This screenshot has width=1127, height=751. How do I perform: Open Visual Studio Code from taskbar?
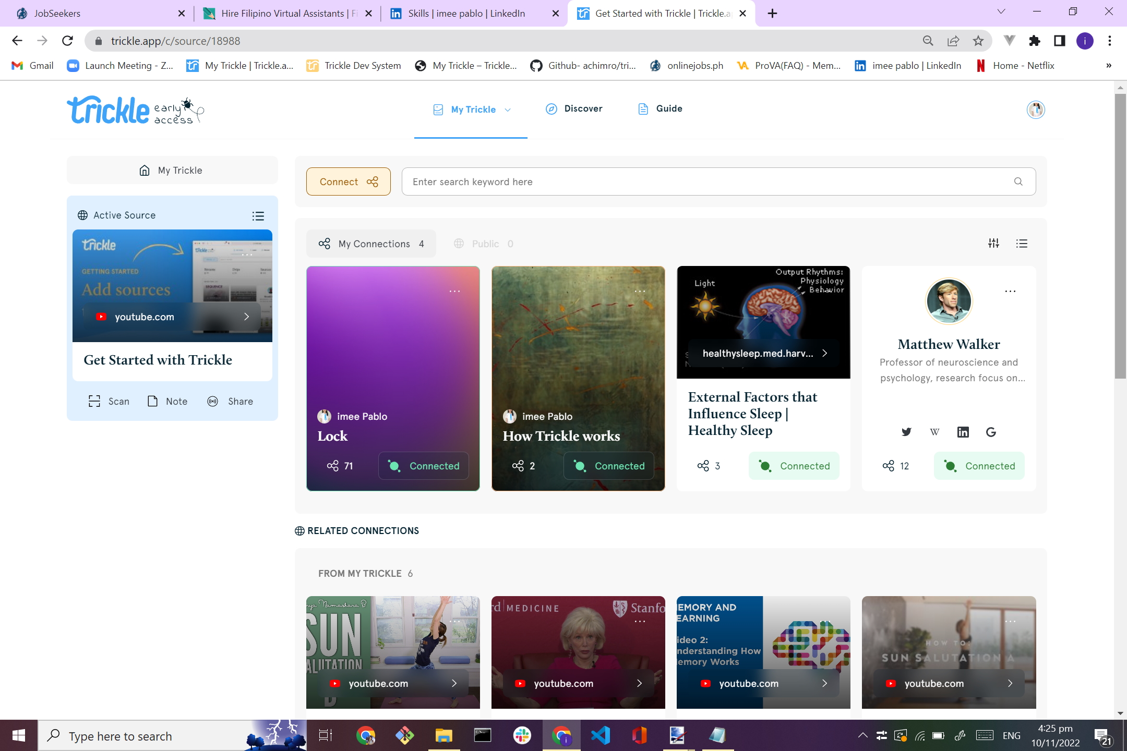pos(600,736)
